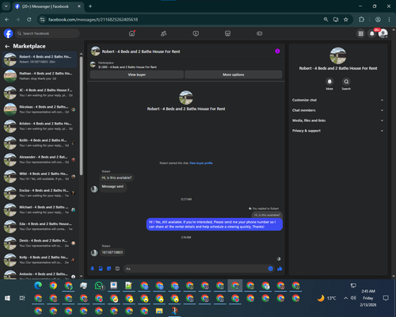The height and width of the screenshot is (317, 396).
Task: Open Microsoft Edge from the taskbar
Action: pyautogui.click(x=38, y=285)
